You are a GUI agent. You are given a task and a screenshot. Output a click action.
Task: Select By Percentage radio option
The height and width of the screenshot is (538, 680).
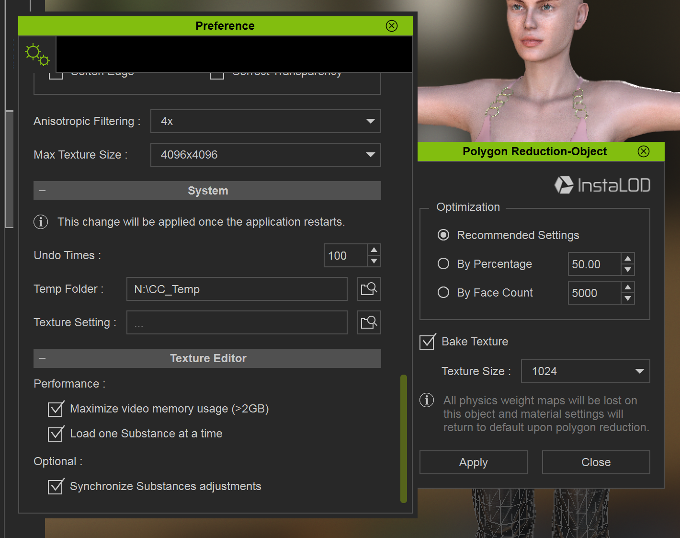(443, 264)
